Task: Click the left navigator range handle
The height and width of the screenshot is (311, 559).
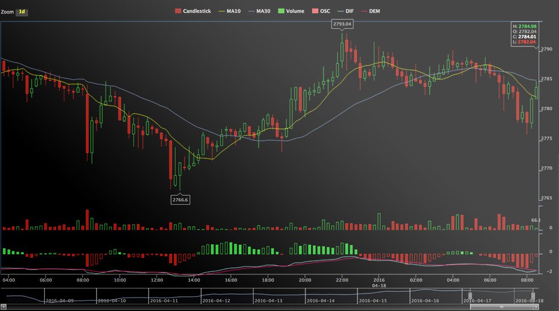Action: pyautogui.click(x=470, y=296)
